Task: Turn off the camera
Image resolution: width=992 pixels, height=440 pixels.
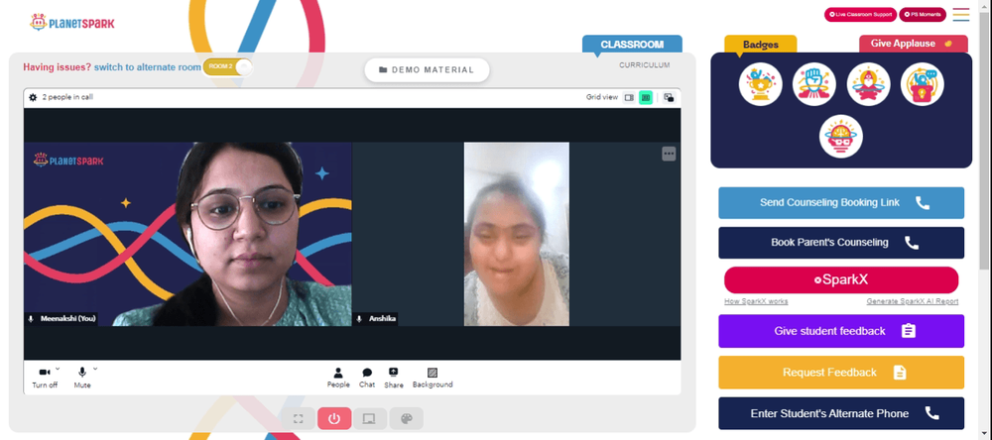Action: pyautogui.click(x=45, y=378)
